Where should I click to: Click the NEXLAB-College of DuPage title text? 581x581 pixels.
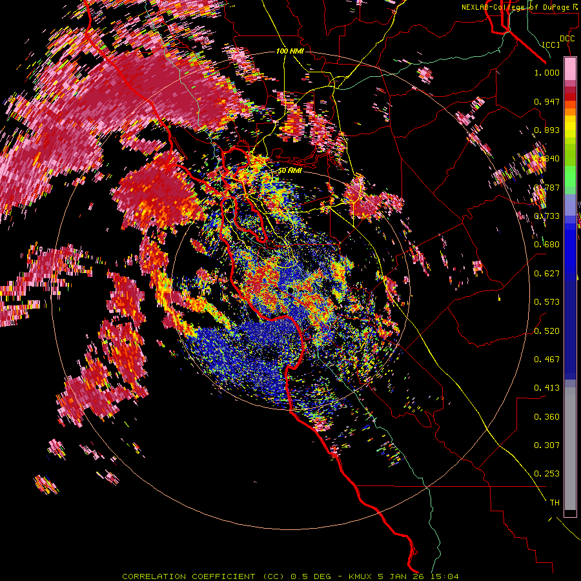coord(520,7)
